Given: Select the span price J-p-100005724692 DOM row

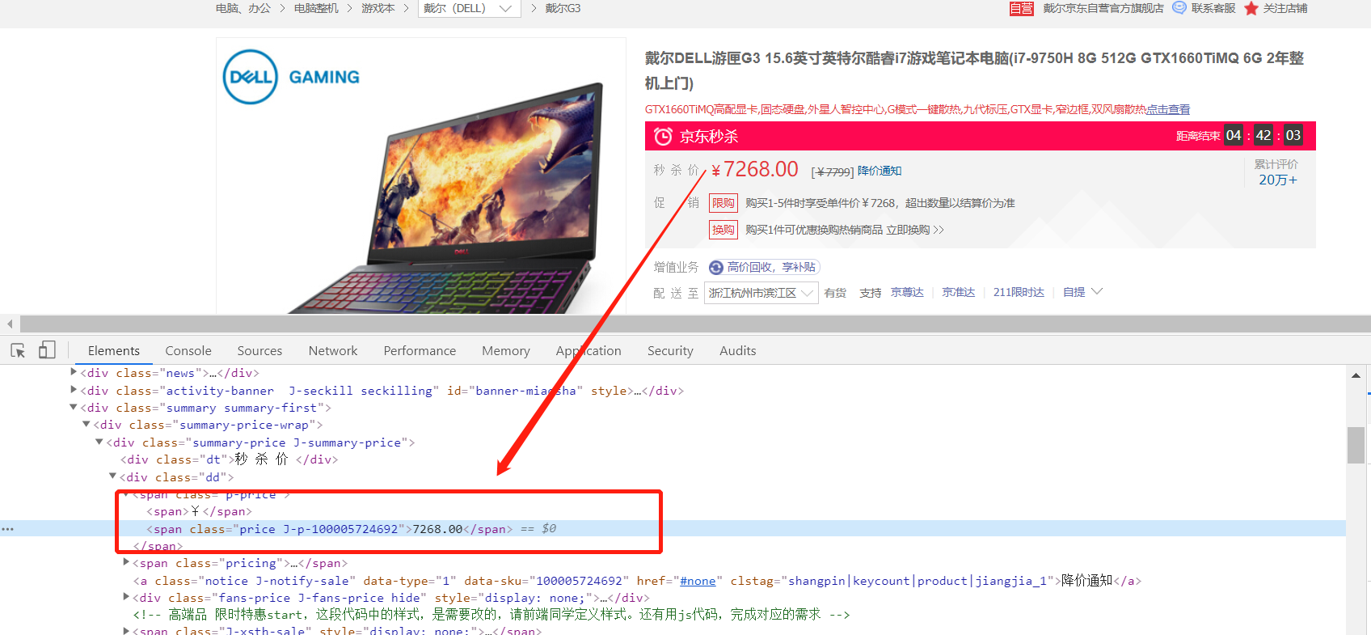Looking at the screenshot, I should [x=673, y=529].
